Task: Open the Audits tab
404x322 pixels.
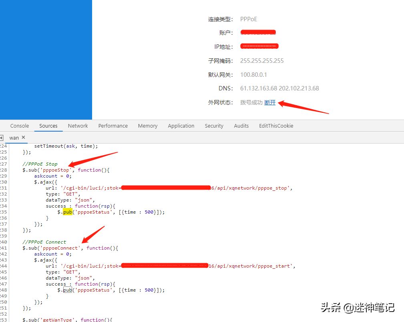Action: 241,126
